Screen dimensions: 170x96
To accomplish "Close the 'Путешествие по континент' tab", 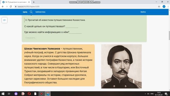I will 29,2.
